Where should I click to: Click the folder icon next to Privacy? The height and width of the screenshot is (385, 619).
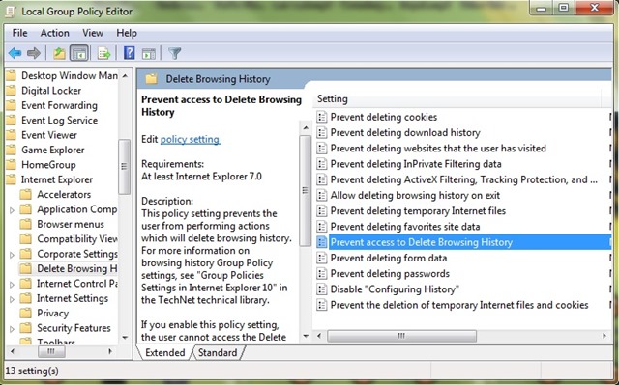[26, 313]
